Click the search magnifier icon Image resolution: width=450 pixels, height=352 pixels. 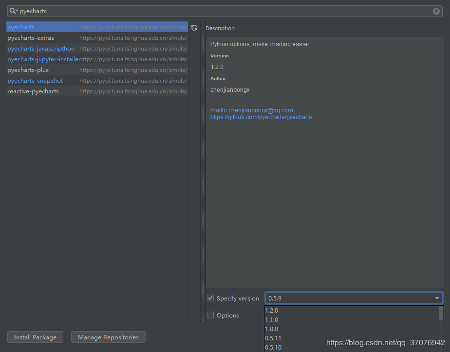13,11
